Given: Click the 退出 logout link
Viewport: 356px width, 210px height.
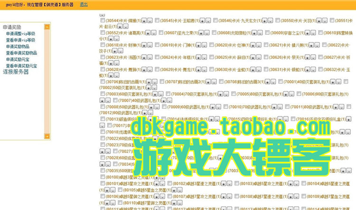Looking at the screenshot, I should click(84, 5).
